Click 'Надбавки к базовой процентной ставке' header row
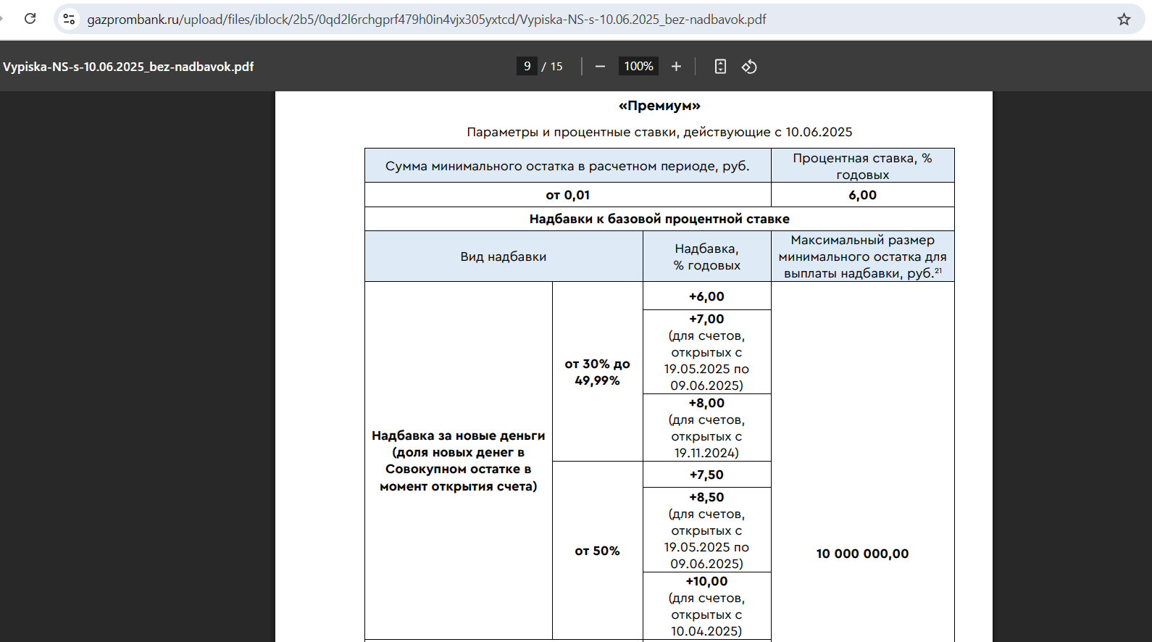The width and height of the screenshot is (1152, 642). [659, 219]
